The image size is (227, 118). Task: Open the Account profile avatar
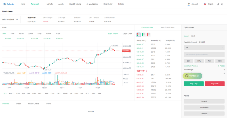pos(189,4)
